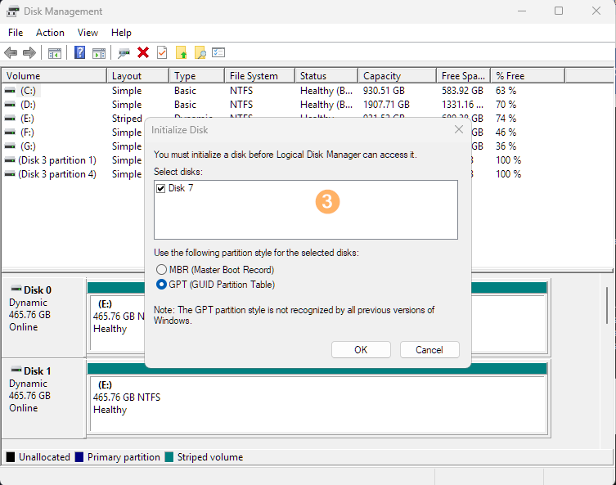Click the disk-with-magnifier rescan toolbar icon
This screenshot has width=616, height=485.
point(124,53)
